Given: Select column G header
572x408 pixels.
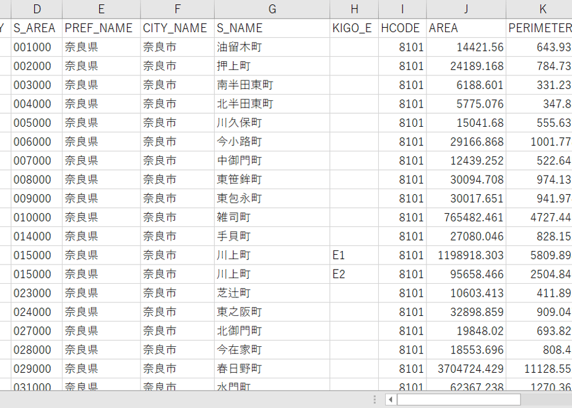Looking at the screenshot, I should tap(272, 9).
